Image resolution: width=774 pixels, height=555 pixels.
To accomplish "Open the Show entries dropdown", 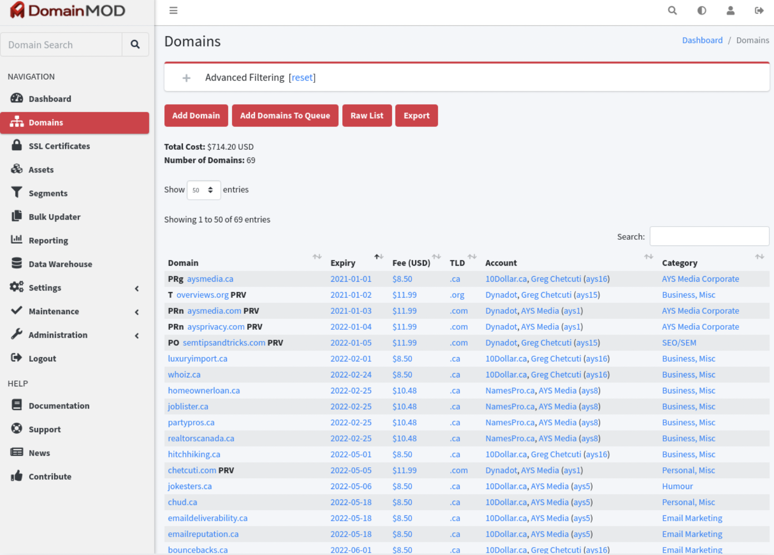I will click(x=203, y=190).
